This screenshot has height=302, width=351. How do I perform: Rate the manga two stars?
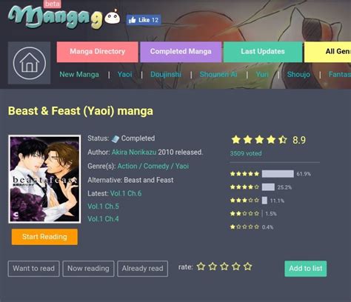tap(213, 266)
